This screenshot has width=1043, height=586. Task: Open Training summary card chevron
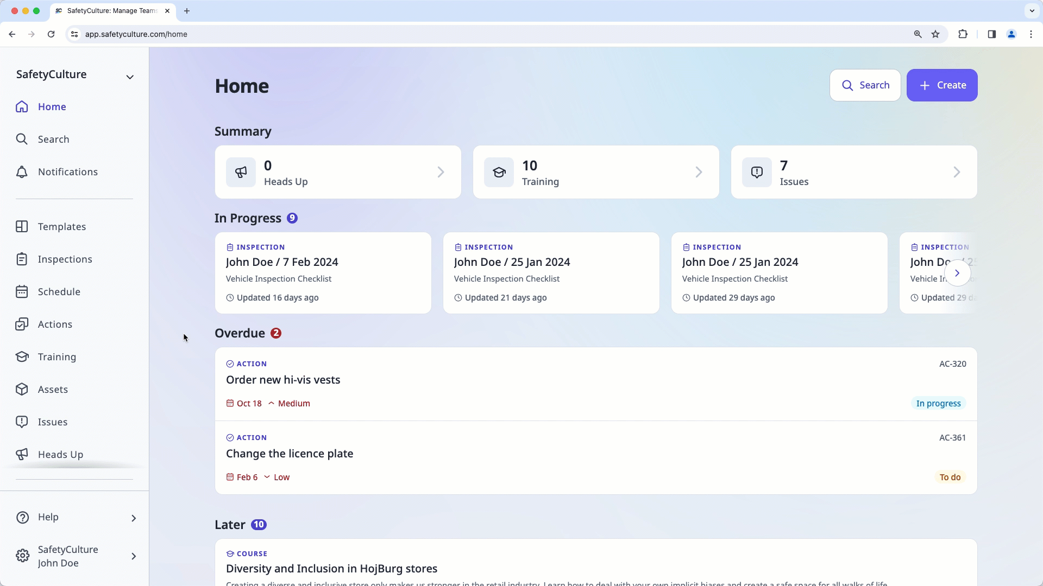coord(699,173)
